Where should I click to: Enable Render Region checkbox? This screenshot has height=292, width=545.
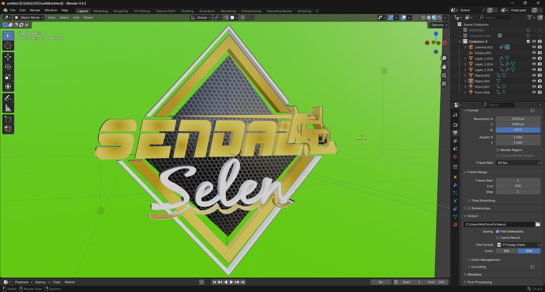coord(497,150)
